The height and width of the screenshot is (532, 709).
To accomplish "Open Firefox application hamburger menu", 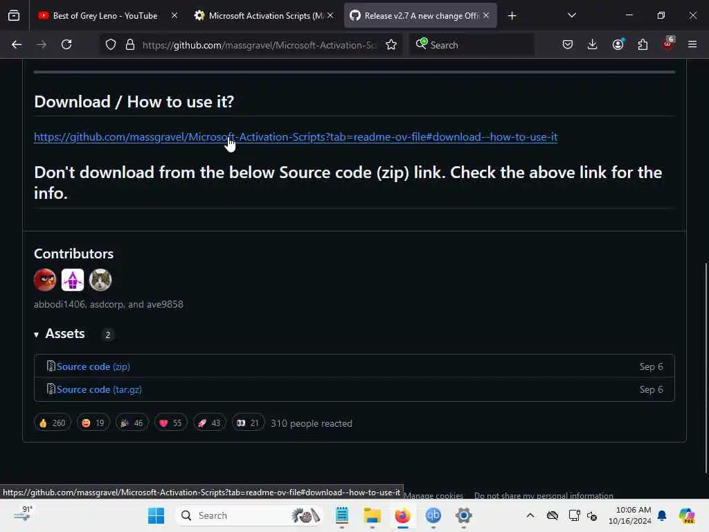I will 692,45.
